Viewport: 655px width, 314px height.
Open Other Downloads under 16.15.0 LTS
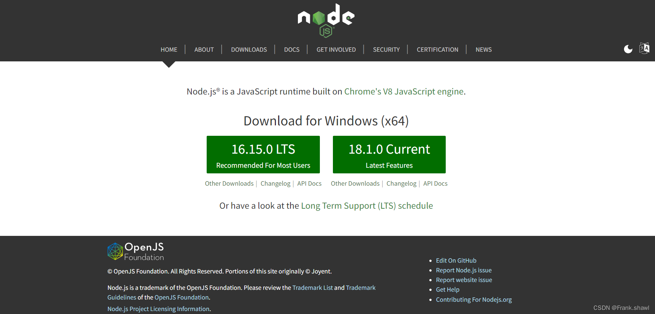coord(229,183)
